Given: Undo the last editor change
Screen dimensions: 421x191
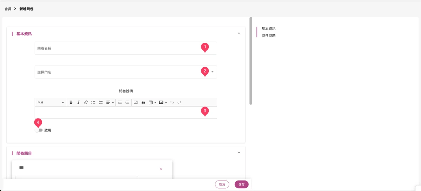Looking at the screenshot, I should pos(172,102).
